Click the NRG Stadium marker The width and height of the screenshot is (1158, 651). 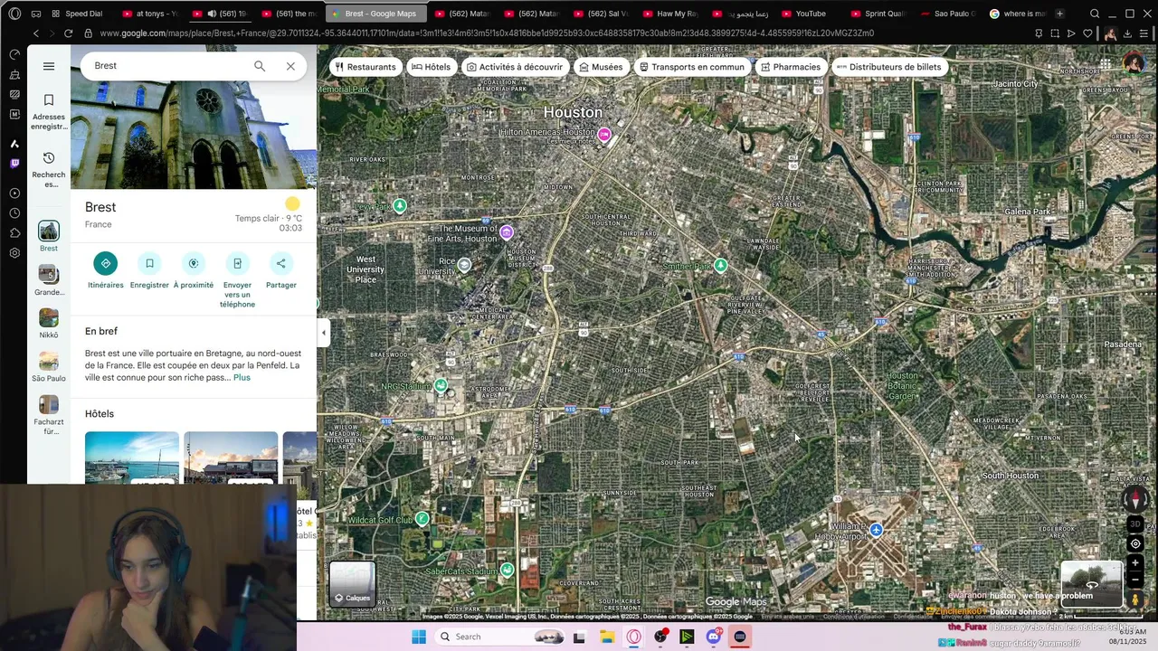[x=441, y=386]
